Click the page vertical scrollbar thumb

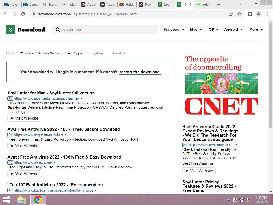pyautogui.click(x=271, y=75)
